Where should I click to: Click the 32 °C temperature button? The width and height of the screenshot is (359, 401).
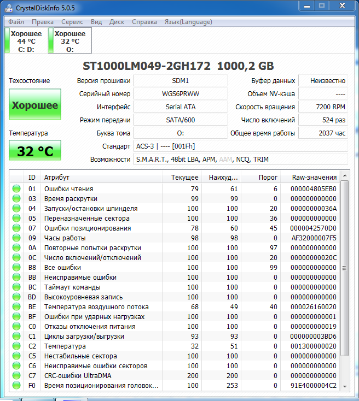(x=35, y=150)
